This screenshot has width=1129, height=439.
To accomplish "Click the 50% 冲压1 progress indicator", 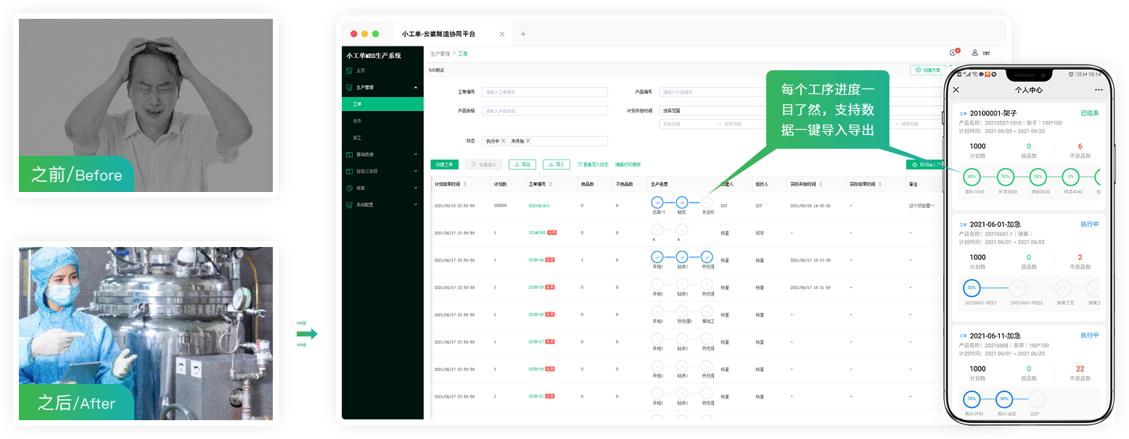I will point(972,288).
